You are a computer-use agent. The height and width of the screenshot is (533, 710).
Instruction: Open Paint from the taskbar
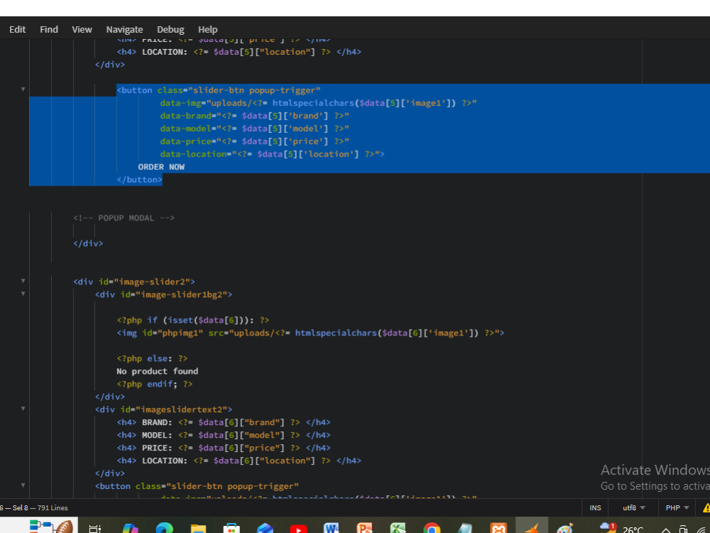coord(564,529)
